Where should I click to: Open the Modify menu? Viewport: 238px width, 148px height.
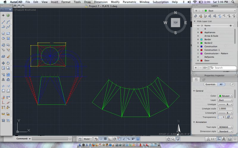(x=115, y=2)
